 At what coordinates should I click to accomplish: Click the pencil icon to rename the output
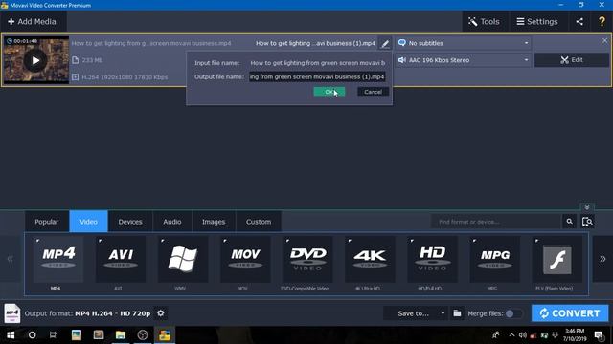pos(385,43)
